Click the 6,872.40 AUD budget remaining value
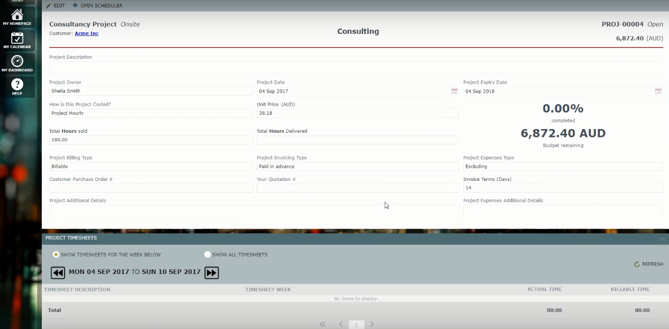Screen dimensions: 669x329 (563, 133)
